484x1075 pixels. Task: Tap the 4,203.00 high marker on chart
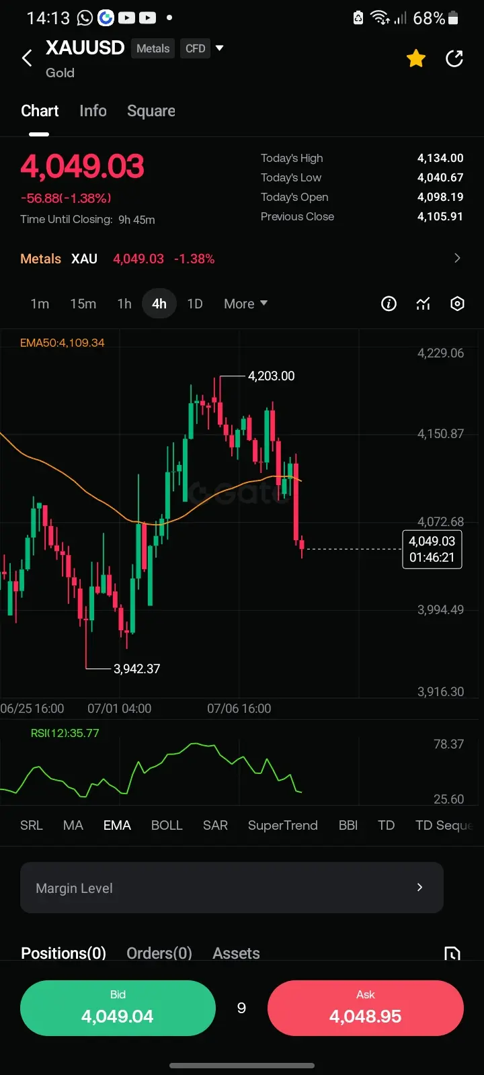point(272,376)
